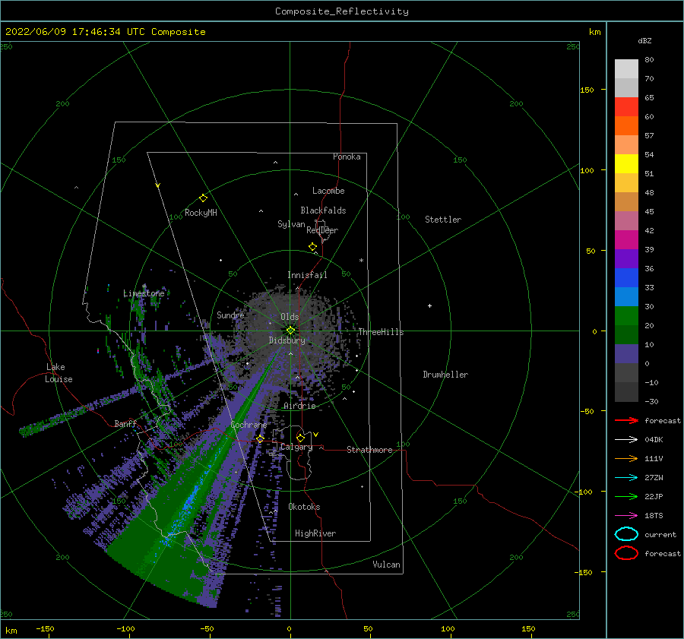Click the HighRiver label

(315, 533)
